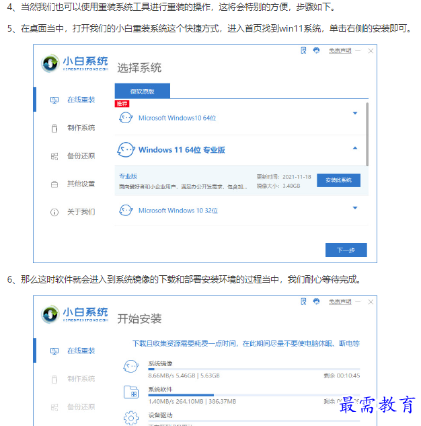Image resolution: width=421 pixels, height=426 pixels.
Task: Click the 小白系统 logo in the 选择系统 window
Action: point(75,63)
